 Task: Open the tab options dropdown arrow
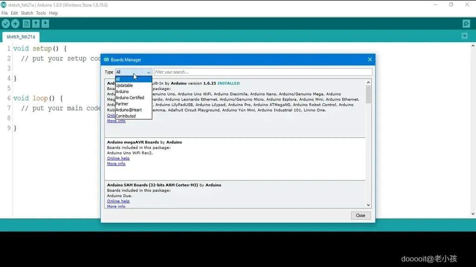[464, 36]
